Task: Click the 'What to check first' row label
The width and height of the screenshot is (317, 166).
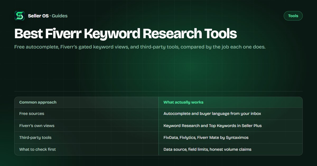Action: 38,149
